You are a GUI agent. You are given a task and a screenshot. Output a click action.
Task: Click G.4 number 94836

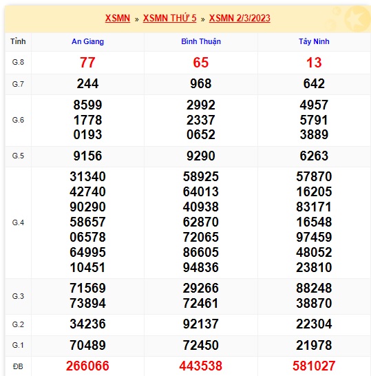point(201,267)
